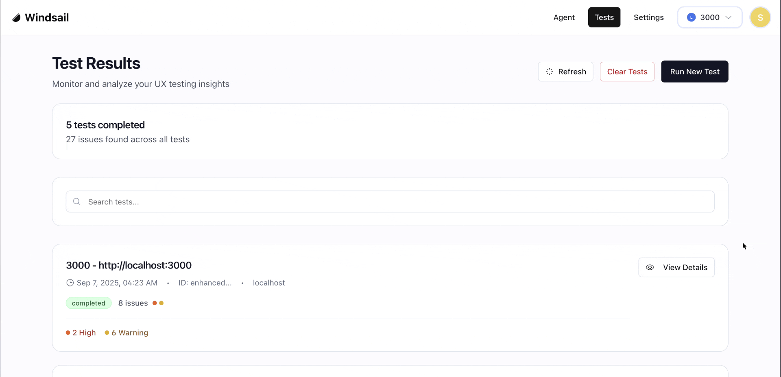Click the 5 tests completed heading
The height and width of the screenshot is (377, 781).
(105, 125)
